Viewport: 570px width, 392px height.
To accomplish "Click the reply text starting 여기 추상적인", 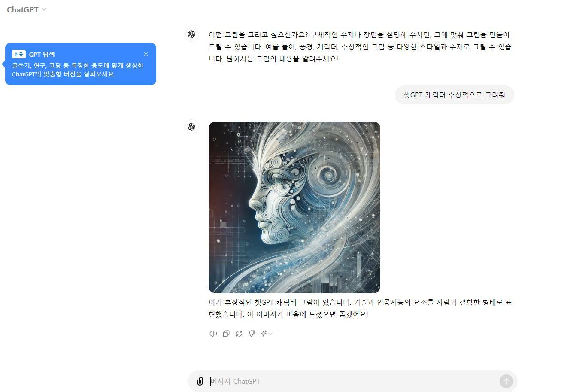I will (x=361, y=308).
